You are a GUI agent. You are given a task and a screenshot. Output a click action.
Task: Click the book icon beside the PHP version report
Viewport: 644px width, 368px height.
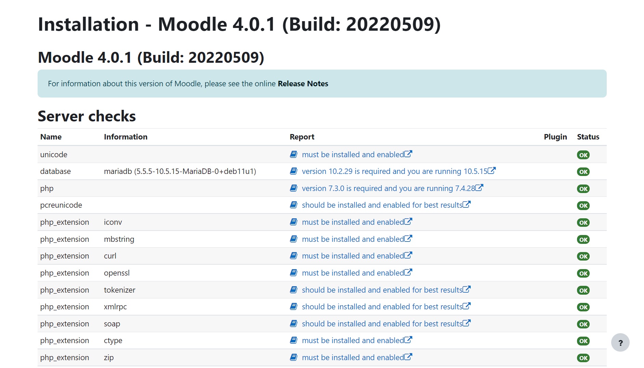pos(294,188)
